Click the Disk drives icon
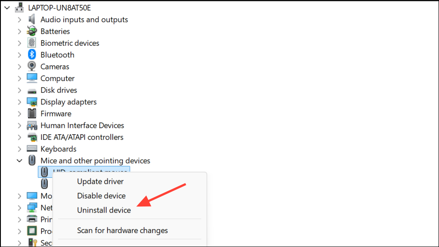439x247 pixels. point(32,91)
